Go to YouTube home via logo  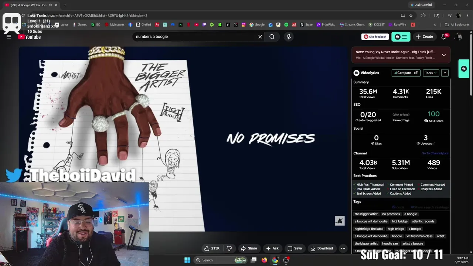(x=29, y=37)
